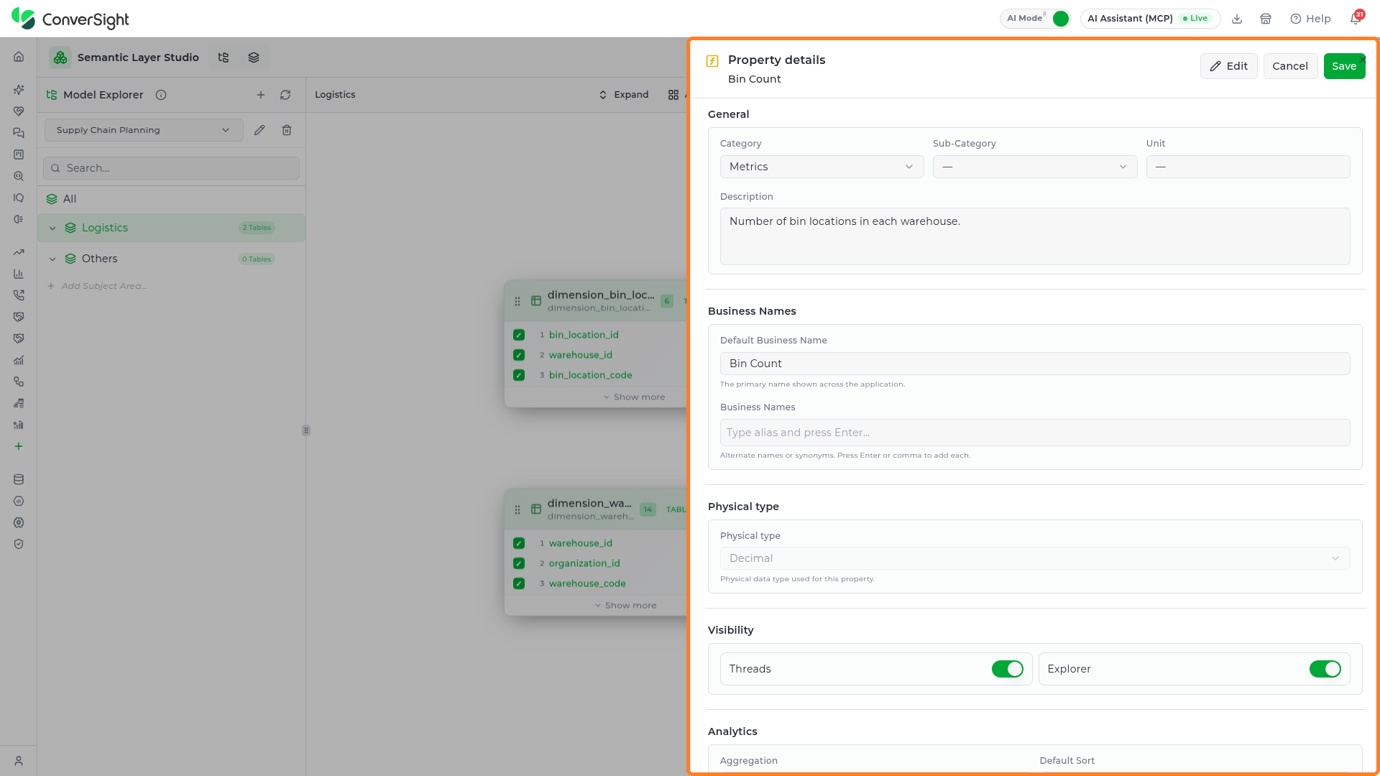This screenshot has height=776, width=1380.
Task: Click the user profile icon in sidebar
Action: (19, 761)
